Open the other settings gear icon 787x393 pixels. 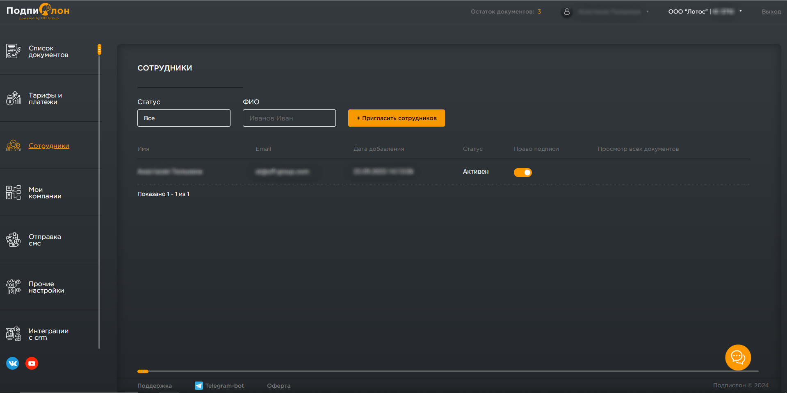click(x=13, y=287)
